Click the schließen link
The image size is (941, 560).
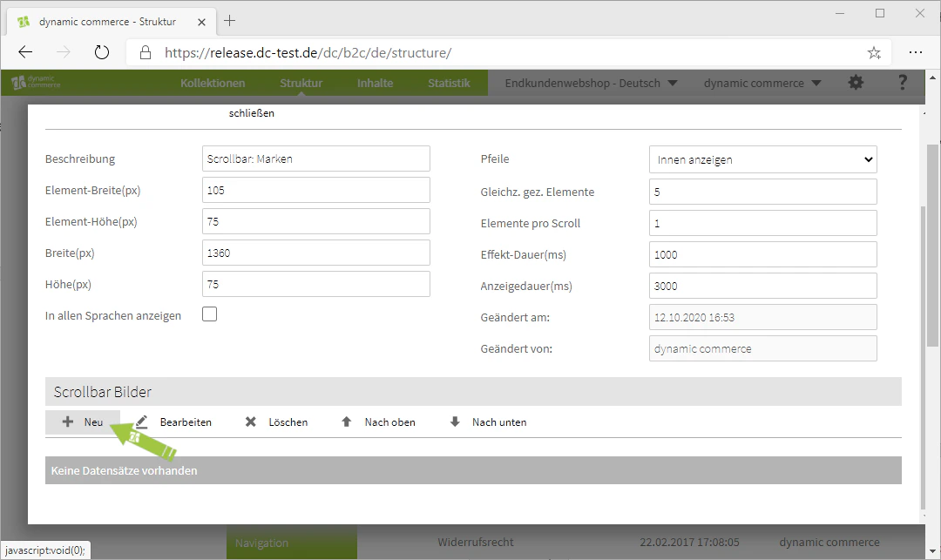click(x=252, y=112)
